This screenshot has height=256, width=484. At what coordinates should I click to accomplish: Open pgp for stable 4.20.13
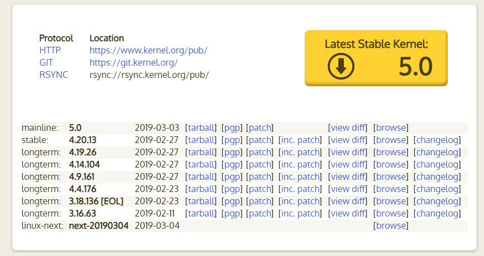pos(232,140)
